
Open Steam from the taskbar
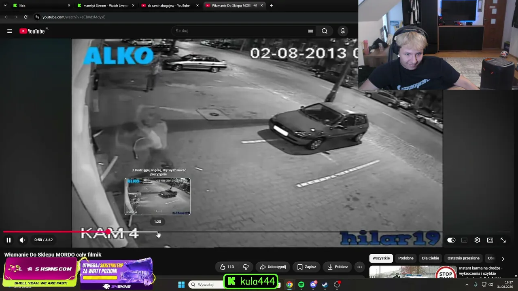pyautogui.click(x=325, y=285)
